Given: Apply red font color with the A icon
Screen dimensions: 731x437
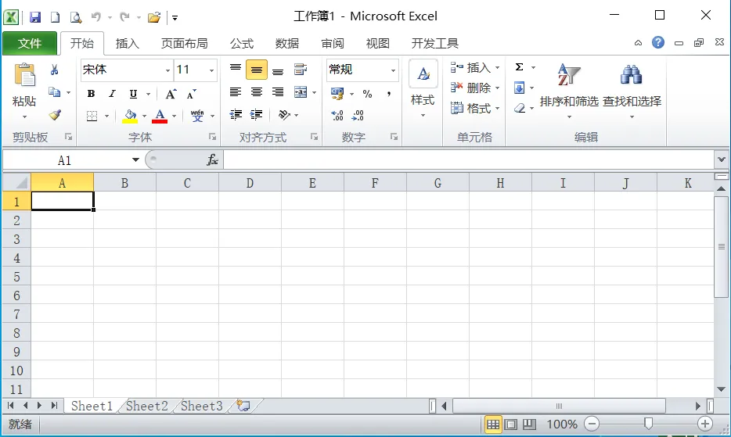Looking at the screenshot, I should click(160, 116).
